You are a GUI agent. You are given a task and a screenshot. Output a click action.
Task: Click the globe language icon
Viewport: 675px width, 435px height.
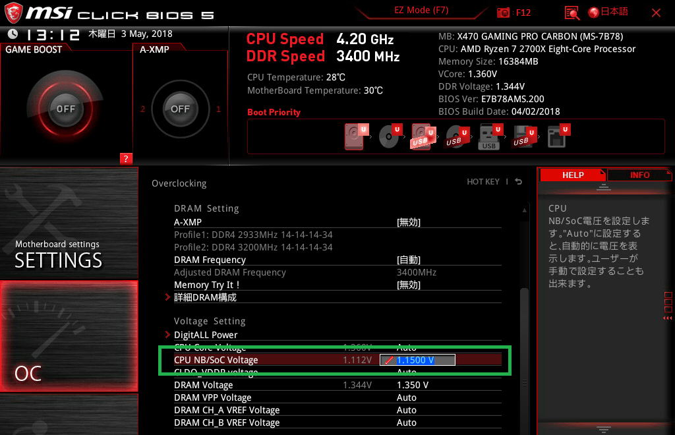click(594, 13)
